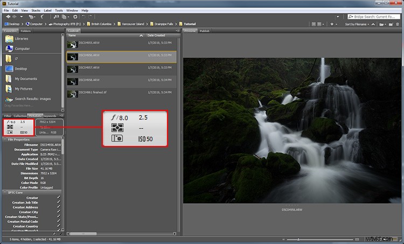
Task: Open the workspace switcher dropdown arrow
Action: tap(338, 17)
